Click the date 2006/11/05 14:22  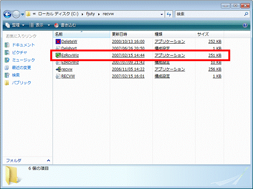coord(128,69)
